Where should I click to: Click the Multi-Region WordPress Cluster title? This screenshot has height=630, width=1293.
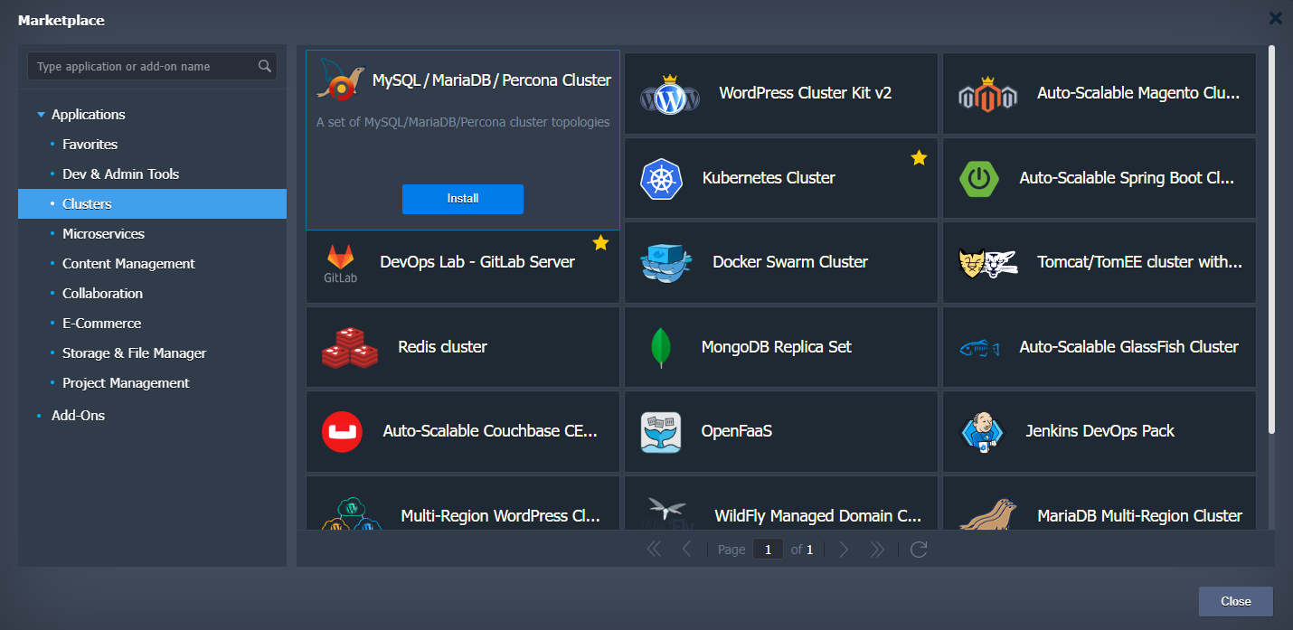click(501, 516)
